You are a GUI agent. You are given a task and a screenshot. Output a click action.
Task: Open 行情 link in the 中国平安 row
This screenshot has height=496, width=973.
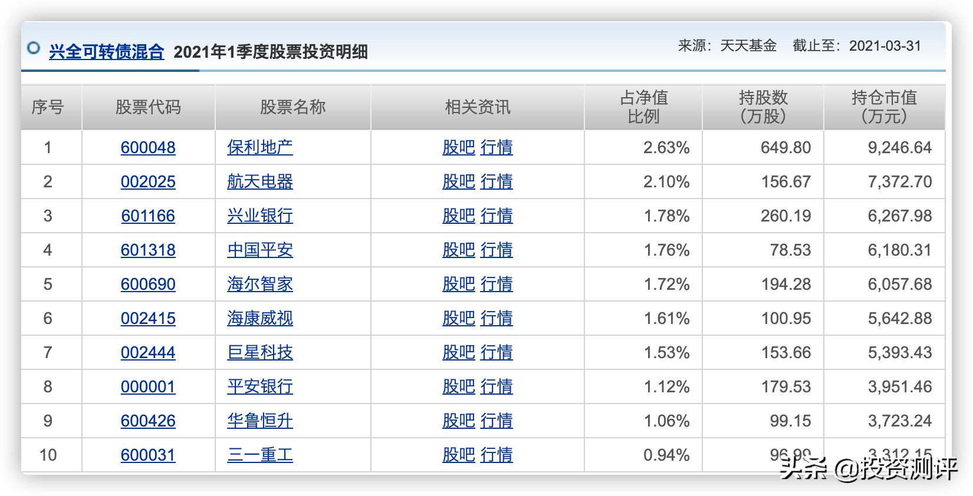pyautogui.click(x=497, y=250)
